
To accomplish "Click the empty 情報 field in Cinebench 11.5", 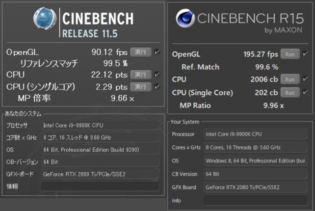I will click(x=100, y=186).
